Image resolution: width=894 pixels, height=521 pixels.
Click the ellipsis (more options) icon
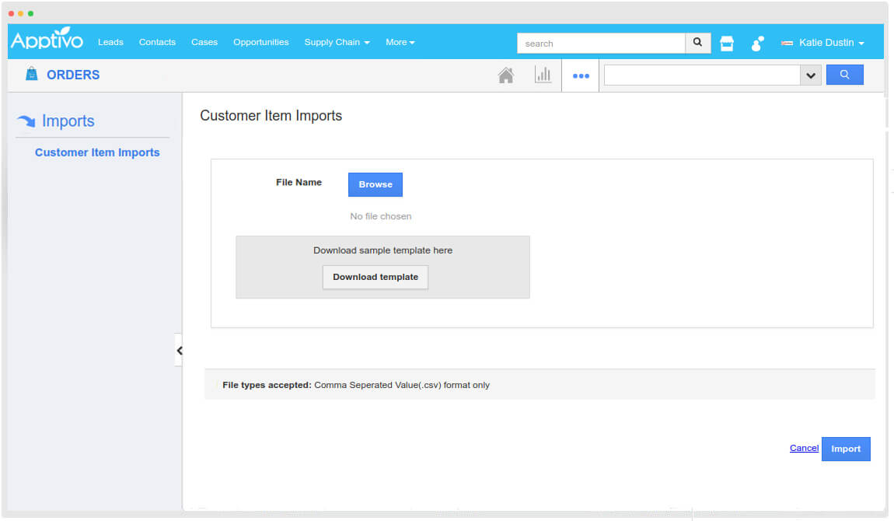tap(581, 75)
